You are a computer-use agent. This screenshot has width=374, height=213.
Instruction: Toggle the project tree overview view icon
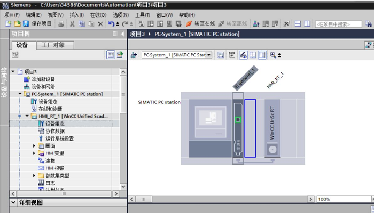point(111,55)
